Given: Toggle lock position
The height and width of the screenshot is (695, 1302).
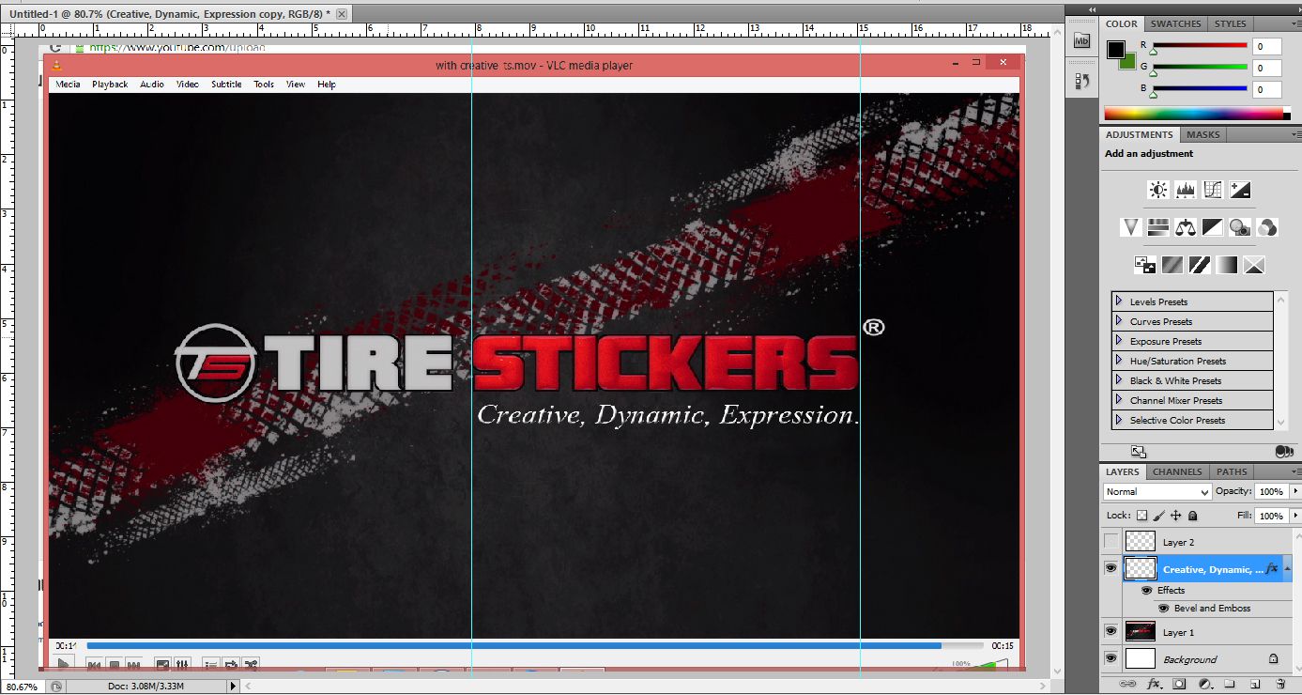Looking at the screenshot, I should tap(1175, 516).
